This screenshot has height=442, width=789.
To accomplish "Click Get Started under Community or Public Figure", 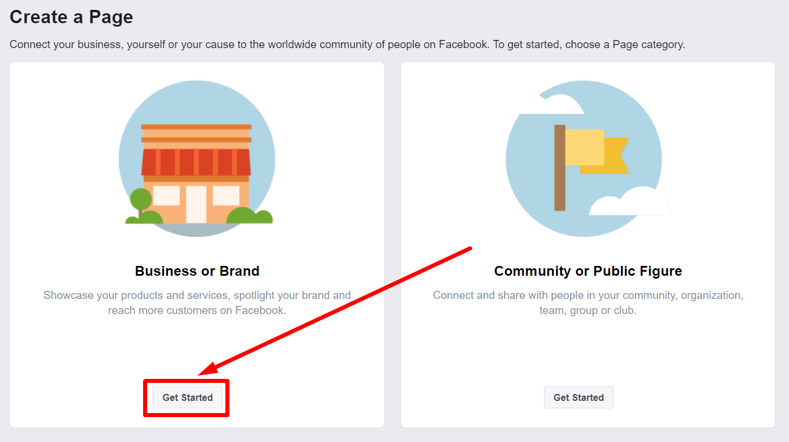I will tap(578, 397).
